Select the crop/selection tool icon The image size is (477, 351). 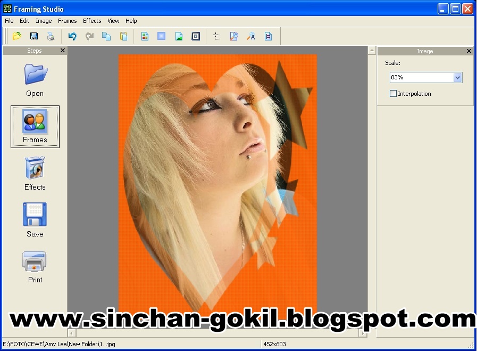(216, 36)
